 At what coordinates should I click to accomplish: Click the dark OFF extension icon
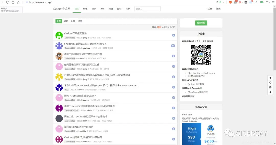point(246,2)
